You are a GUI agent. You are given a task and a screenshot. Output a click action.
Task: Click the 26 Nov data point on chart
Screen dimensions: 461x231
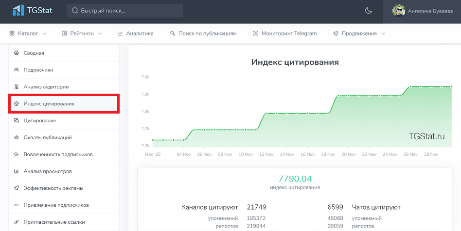click(410, 86)
